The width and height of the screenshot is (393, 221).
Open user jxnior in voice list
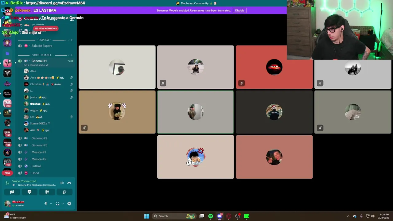point(49,97)
